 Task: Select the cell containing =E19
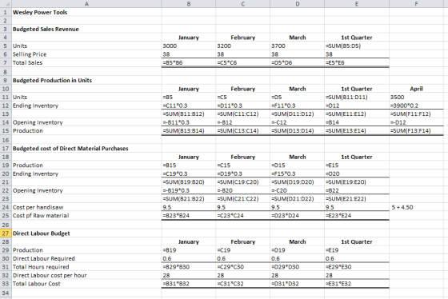tap(357, 250)
